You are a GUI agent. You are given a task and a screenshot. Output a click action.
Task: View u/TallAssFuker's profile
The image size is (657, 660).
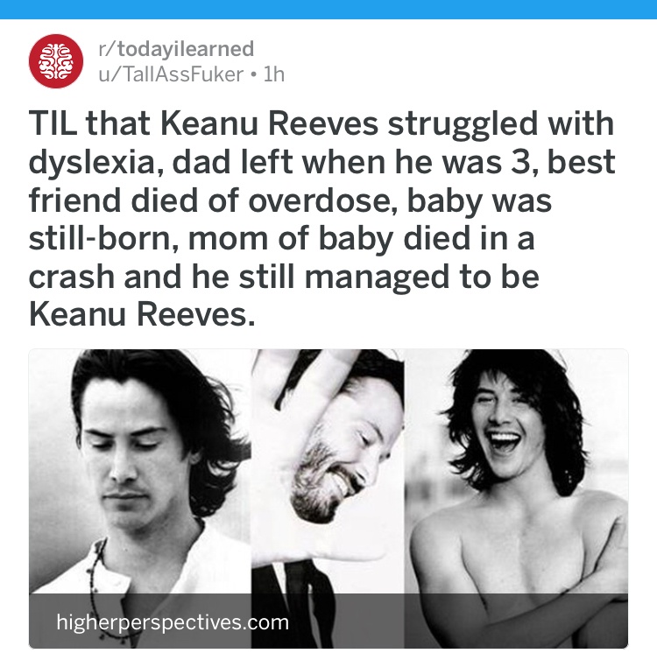tap(171, 74)
